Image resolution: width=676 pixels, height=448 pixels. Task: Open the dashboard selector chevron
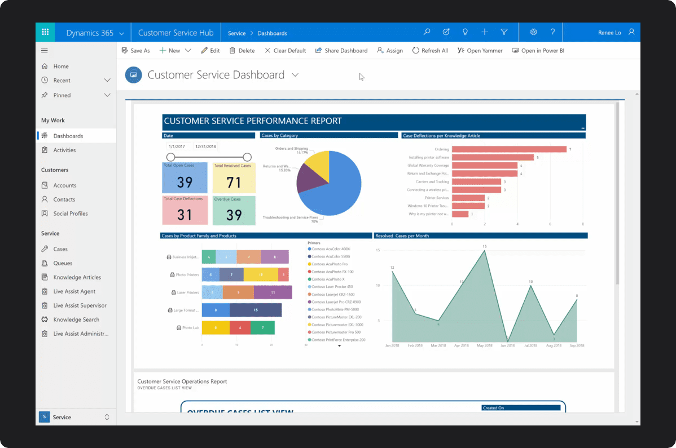[x=295, y=75]
